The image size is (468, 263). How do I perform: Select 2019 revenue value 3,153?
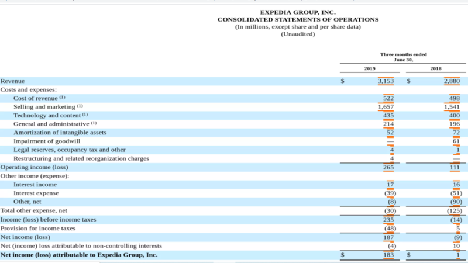click(386, 81)
